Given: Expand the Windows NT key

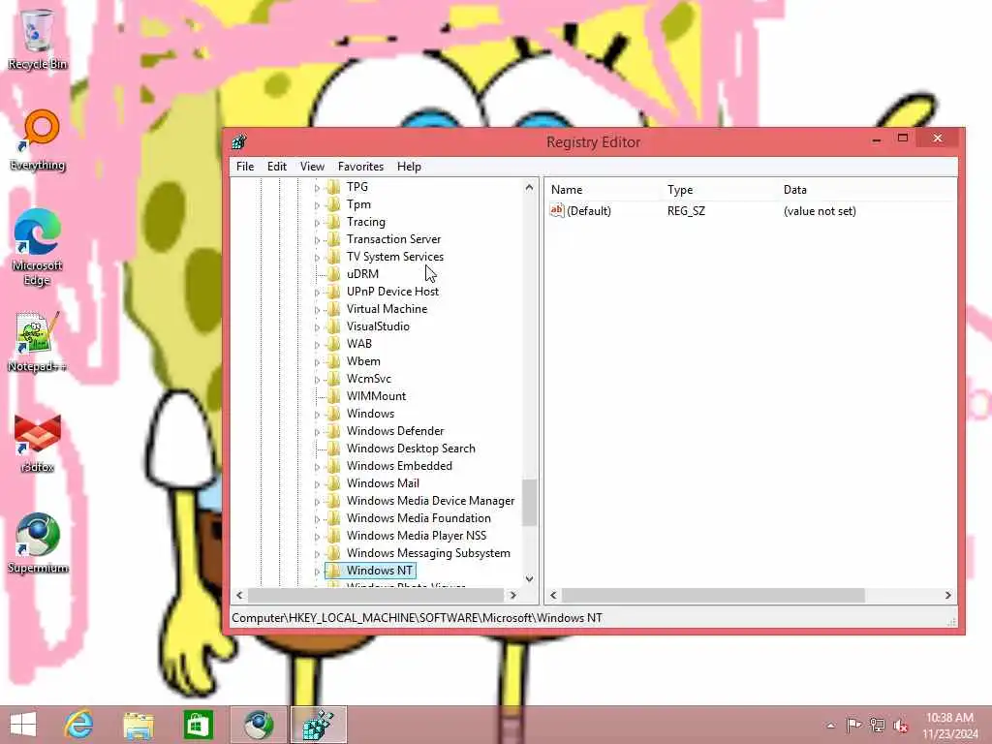Looking at the screenshot, I should click(318, 572).
